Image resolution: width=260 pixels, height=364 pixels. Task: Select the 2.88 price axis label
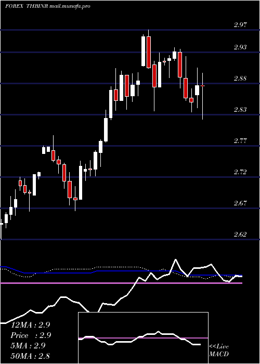(x=240, y=78)
